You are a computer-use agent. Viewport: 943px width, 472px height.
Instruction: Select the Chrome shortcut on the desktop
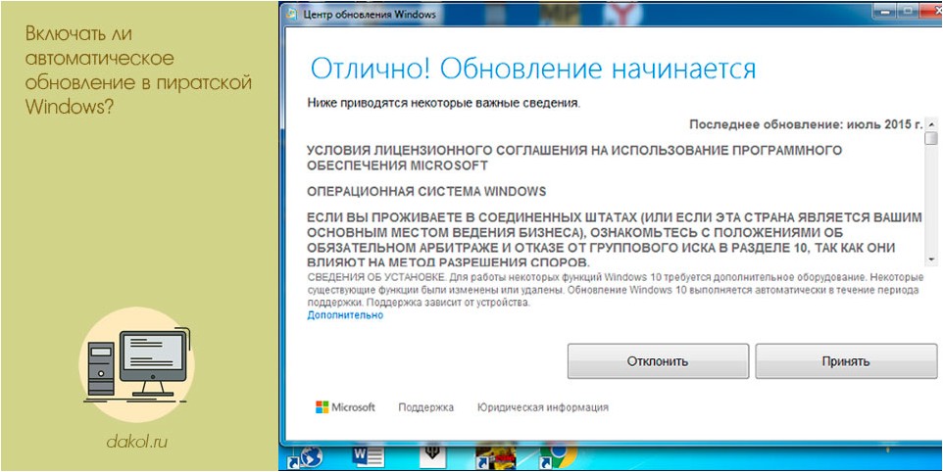click(558, 455)
